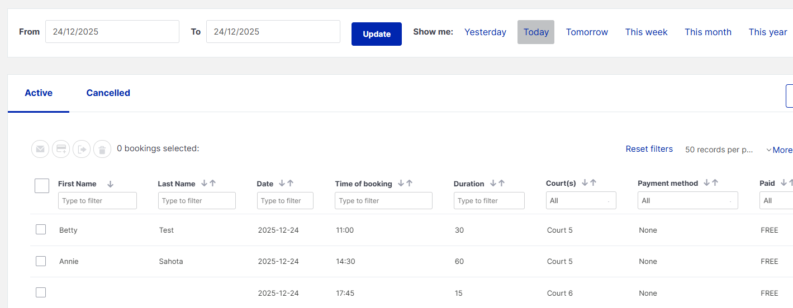This screenshot has height=308, width=793.
Task: Sort First Name column descending
Action: pyautogui.click(x=110, y=184)
